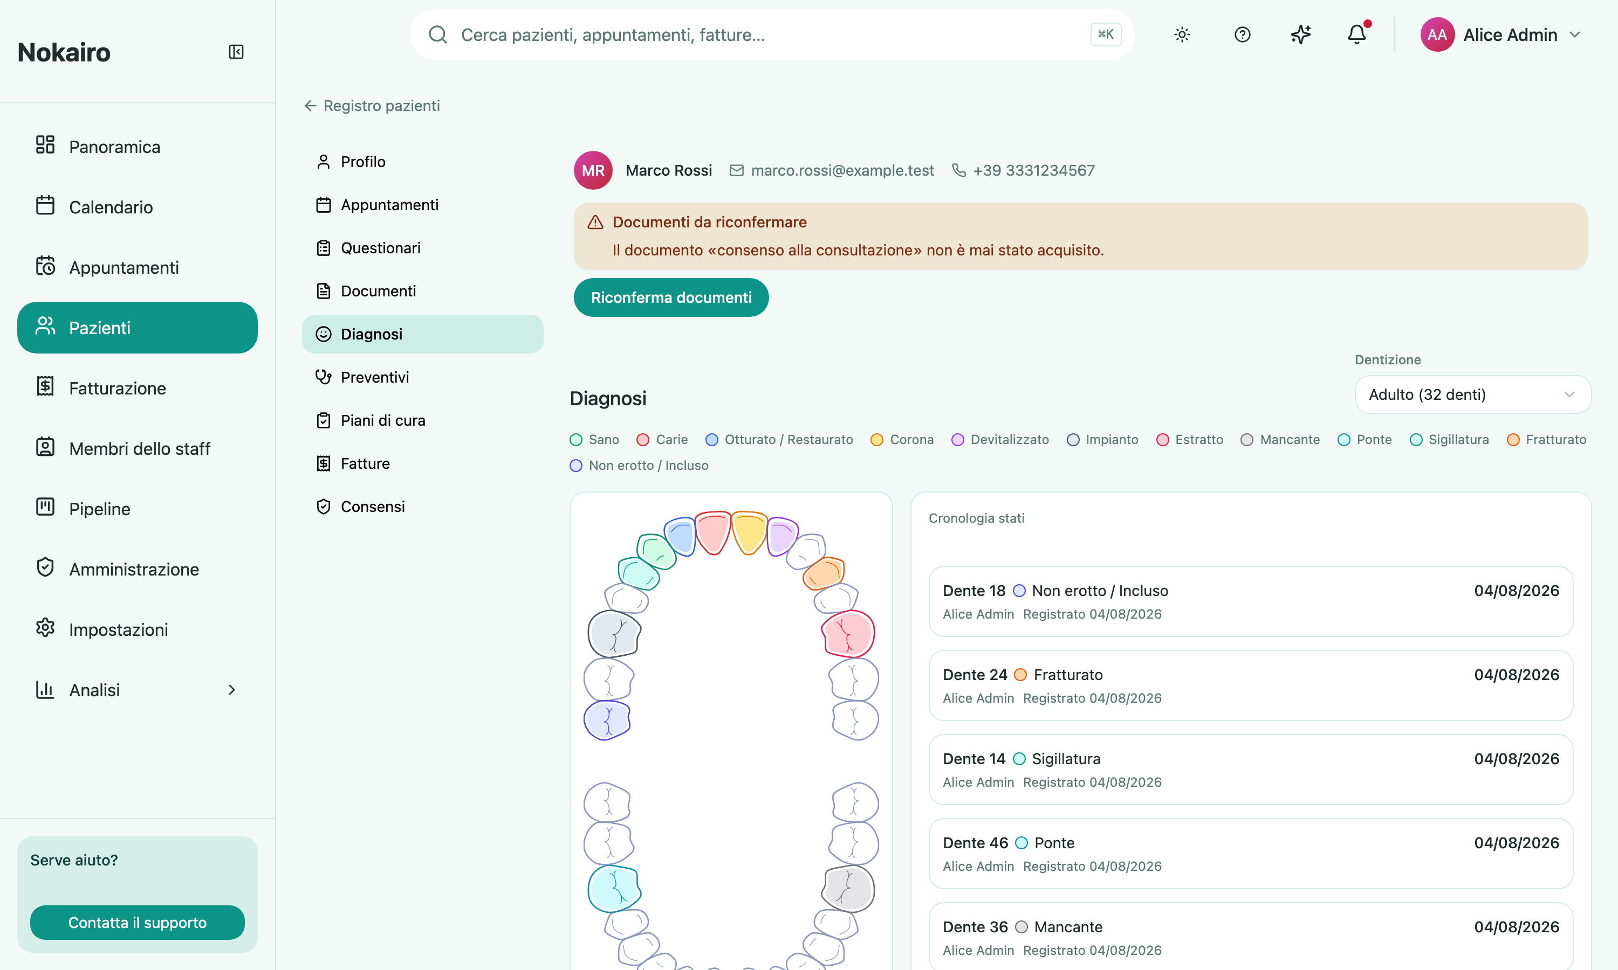Select Impianto status in legend
Screen dimensions: 1618x970
[1102, 439]
